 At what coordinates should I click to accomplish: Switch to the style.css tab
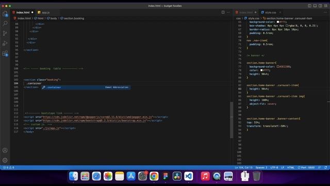(x=270, y=12)
